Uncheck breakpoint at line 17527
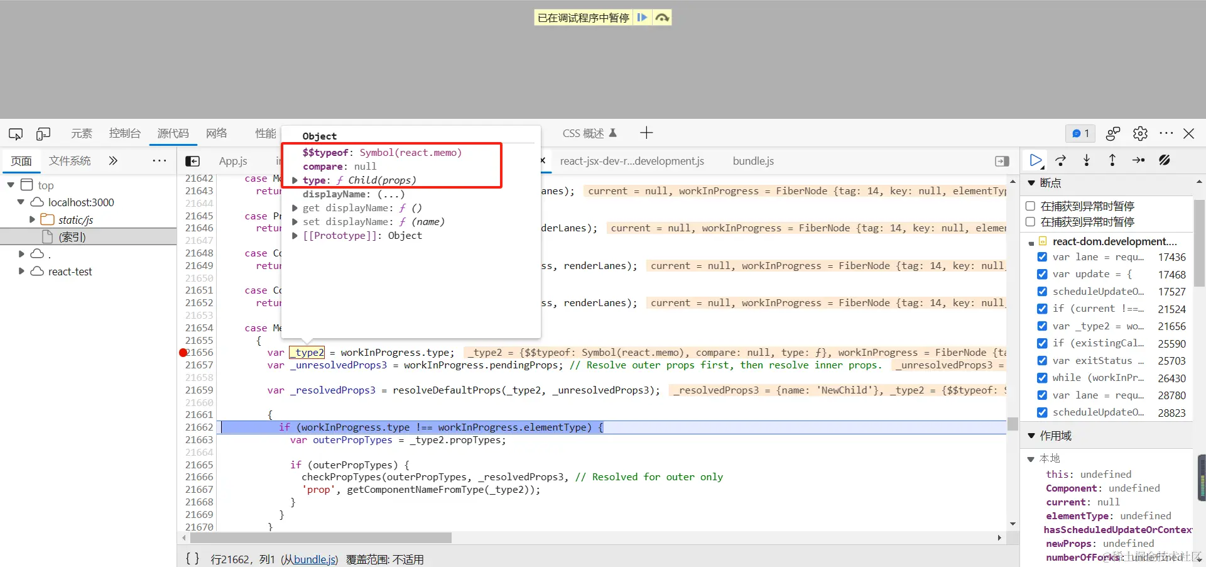The height and width of the screenshot is (567, 1206). 1042,292
